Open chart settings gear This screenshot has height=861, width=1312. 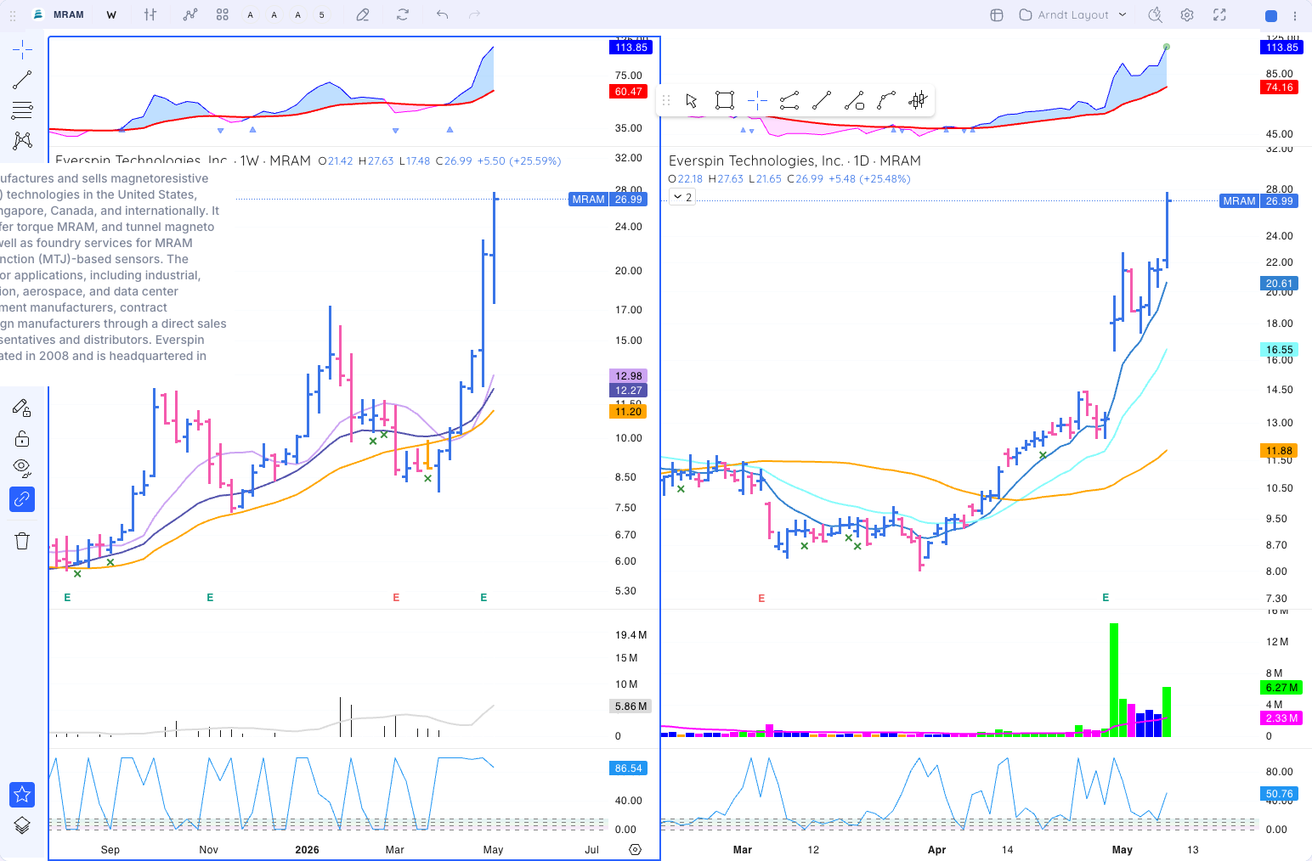1187,14
